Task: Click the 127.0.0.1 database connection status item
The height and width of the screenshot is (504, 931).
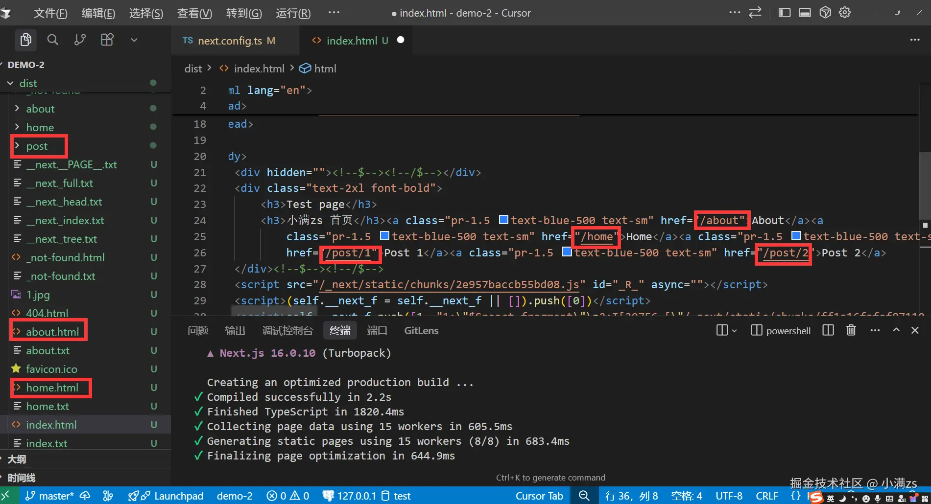Action: pos(350,496)
